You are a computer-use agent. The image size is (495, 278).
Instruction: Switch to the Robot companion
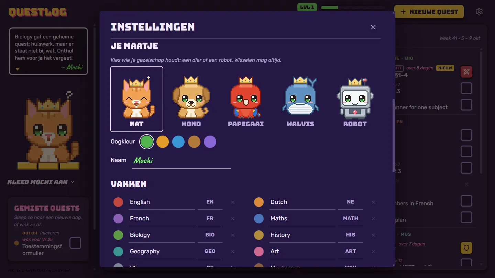(x=355, y=99)
